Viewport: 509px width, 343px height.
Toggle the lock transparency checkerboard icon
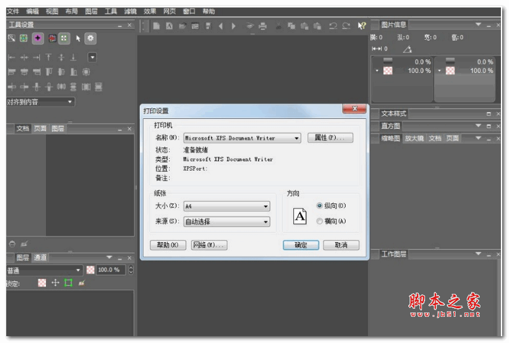point(42,283)
